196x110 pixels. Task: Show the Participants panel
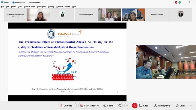[162, 106]
